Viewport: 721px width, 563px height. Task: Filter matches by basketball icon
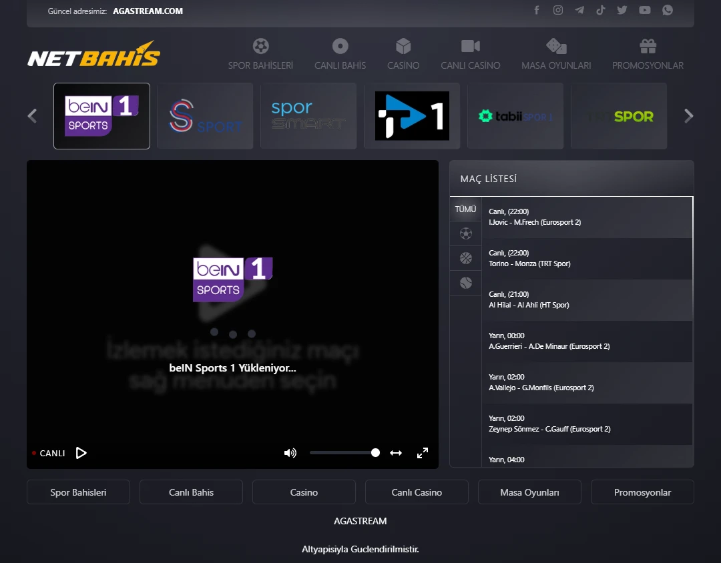tap(466, 258)
